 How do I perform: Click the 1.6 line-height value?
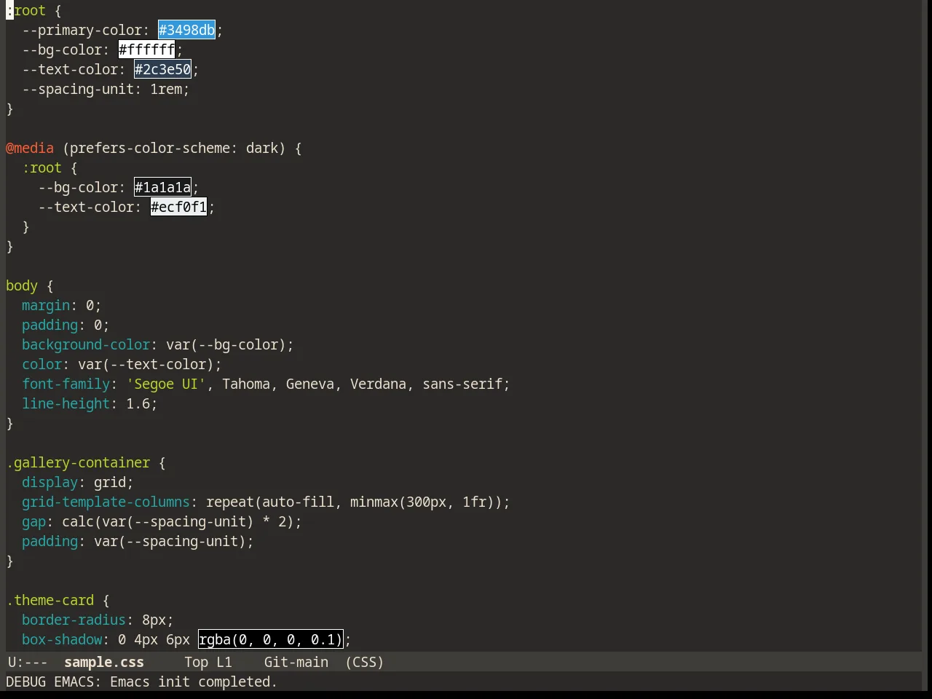[x=138, y=403]
